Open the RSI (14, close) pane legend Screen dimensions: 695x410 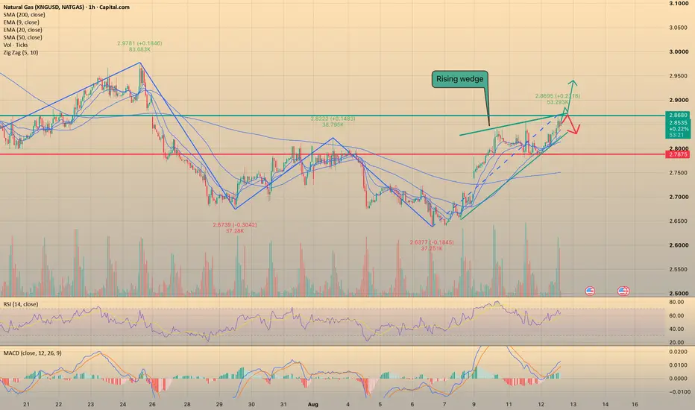tap(21, 304)
